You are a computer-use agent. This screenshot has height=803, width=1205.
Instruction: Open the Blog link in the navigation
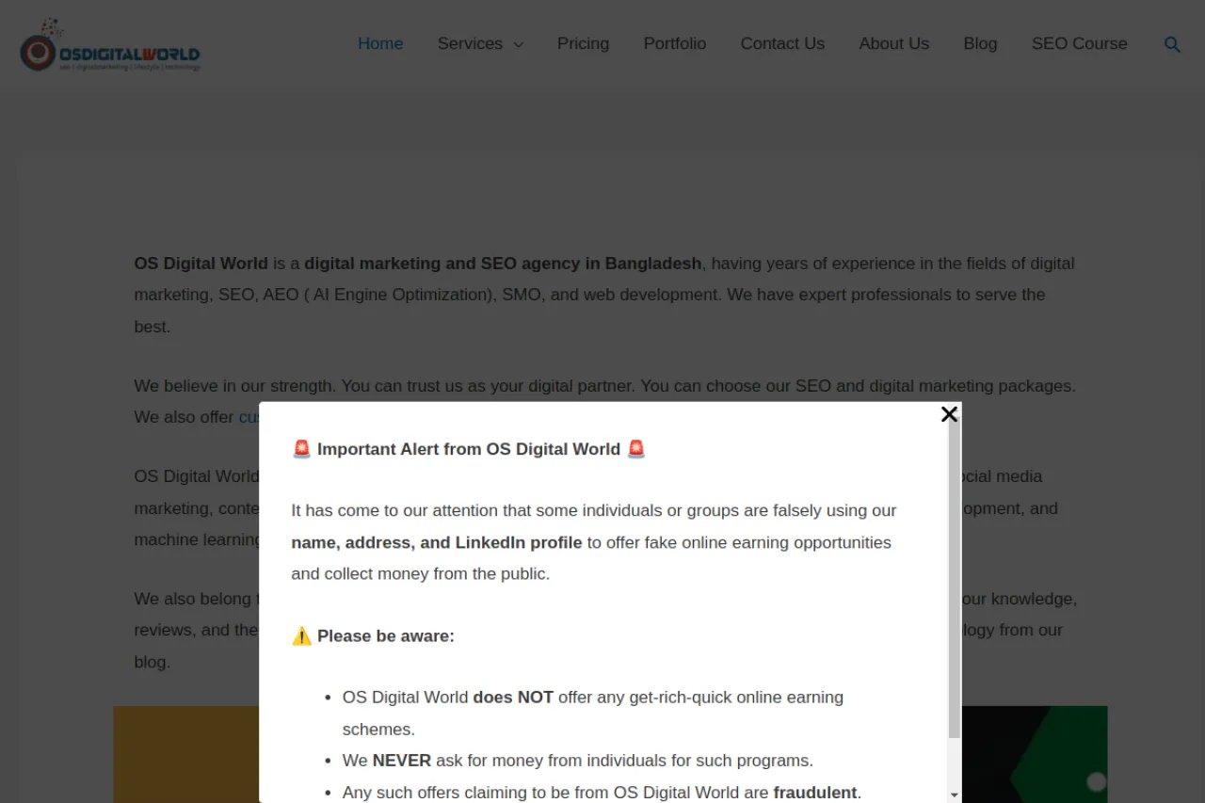980,43
